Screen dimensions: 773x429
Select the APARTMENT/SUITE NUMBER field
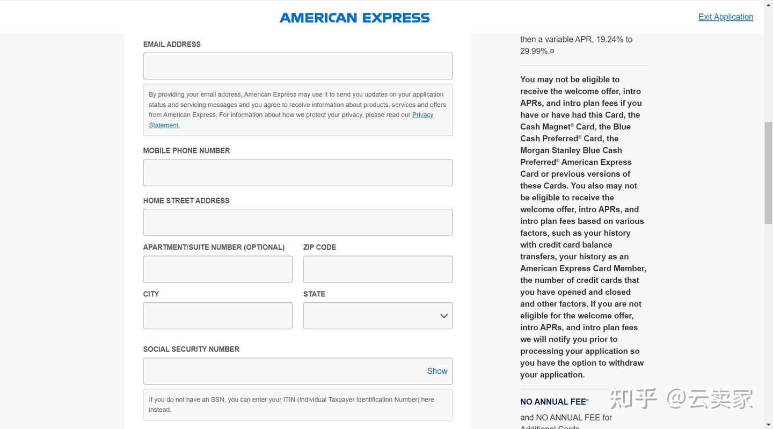[217, 269]
